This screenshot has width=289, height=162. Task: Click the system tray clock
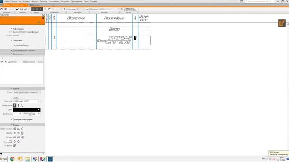click(281, 159)
